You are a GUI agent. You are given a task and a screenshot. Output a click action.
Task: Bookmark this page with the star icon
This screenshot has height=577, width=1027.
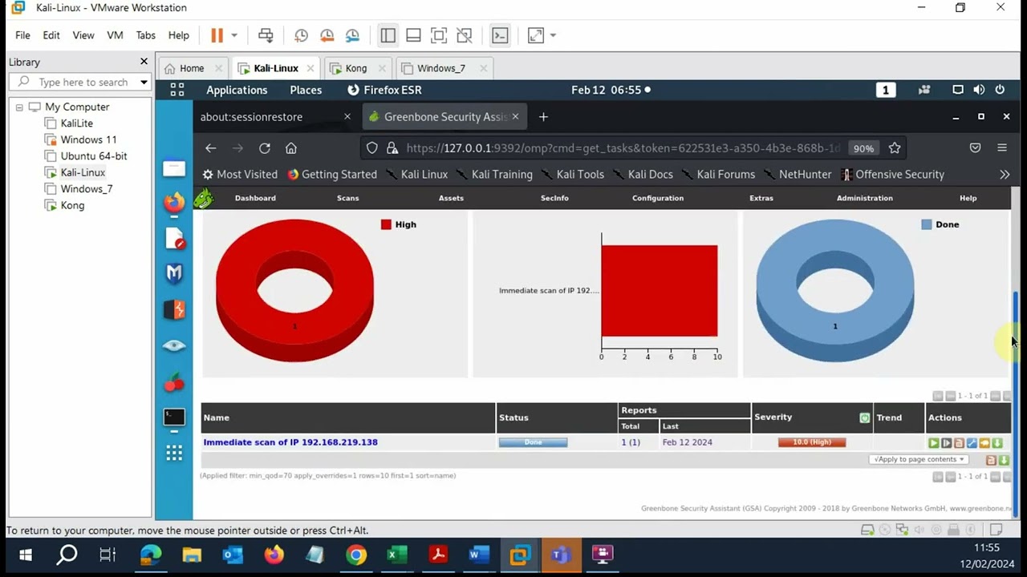coord(895,148)
